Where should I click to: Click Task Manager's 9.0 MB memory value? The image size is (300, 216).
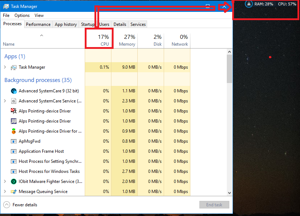(x=129, y=67)
